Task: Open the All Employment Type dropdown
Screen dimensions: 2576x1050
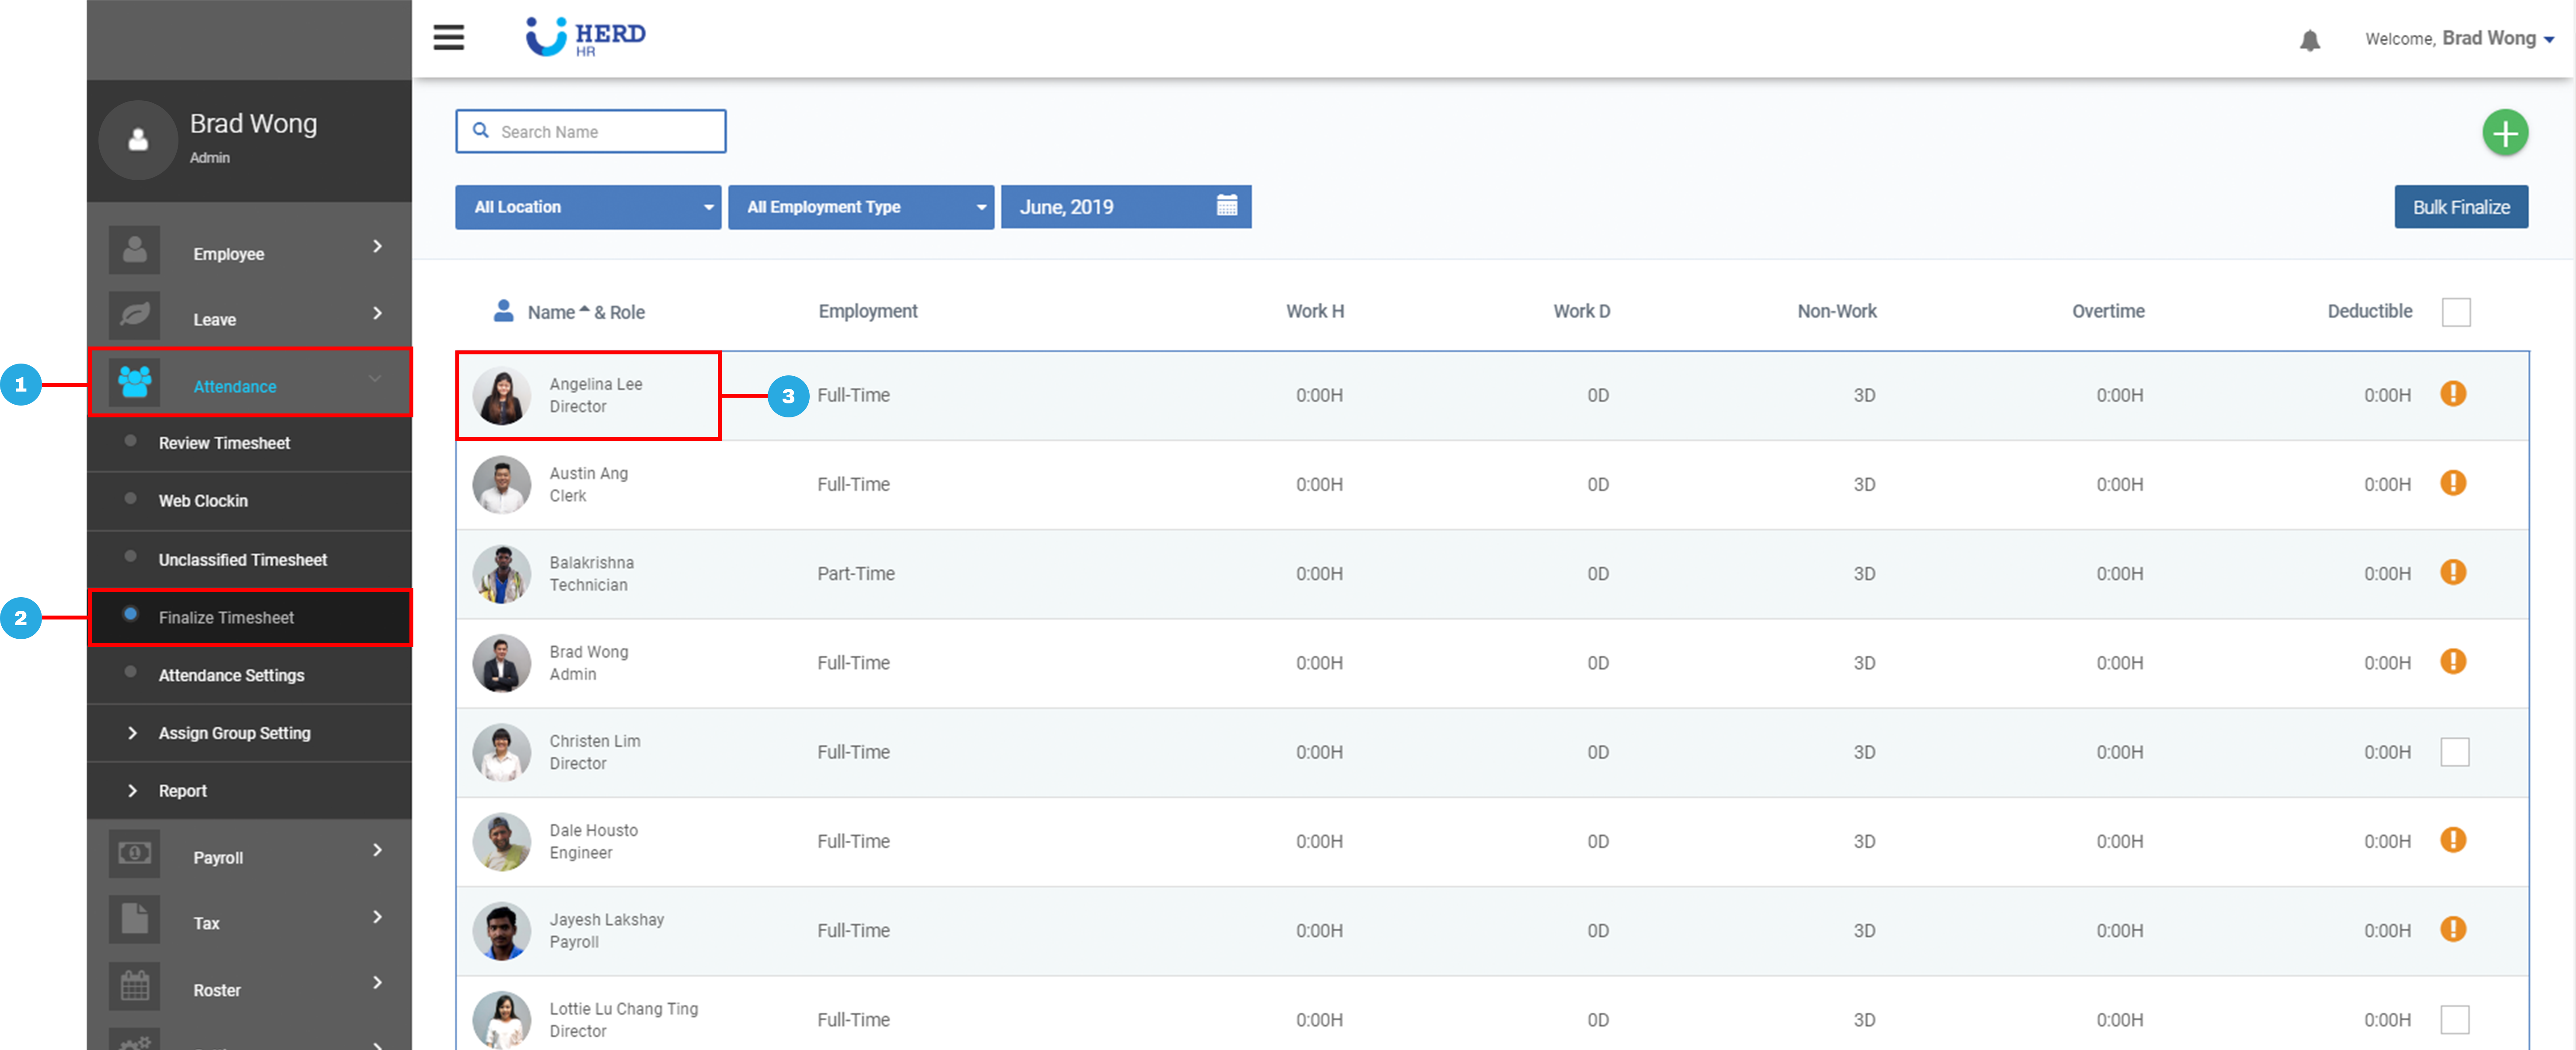Action: tap(860, 207)
